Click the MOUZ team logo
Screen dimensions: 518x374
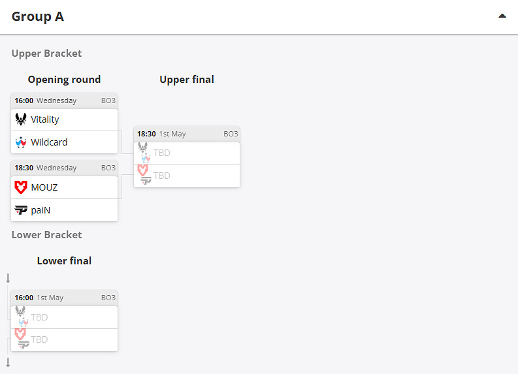(21, 187)
